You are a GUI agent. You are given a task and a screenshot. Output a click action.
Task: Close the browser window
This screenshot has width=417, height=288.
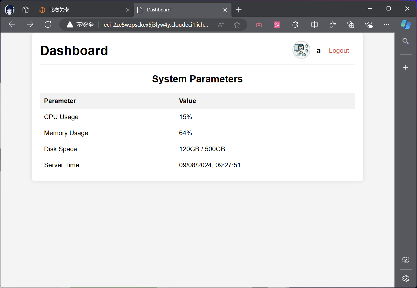point(407,9)
